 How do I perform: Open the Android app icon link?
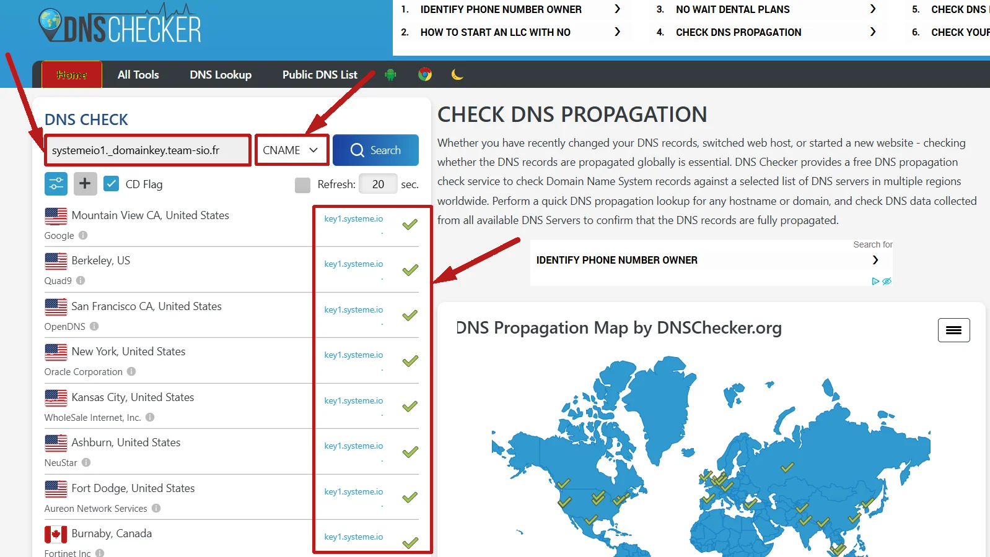coord(390,75)
